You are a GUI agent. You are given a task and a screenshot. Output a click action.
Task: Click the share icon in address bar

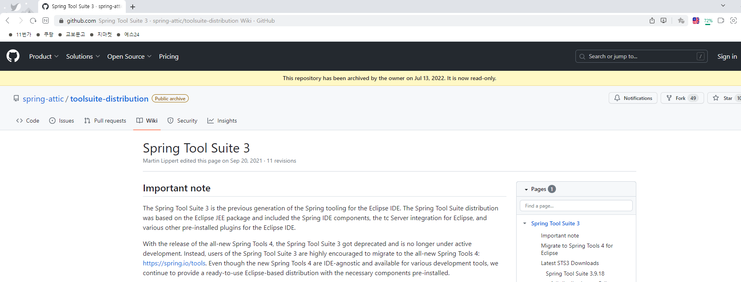point(652,21)
